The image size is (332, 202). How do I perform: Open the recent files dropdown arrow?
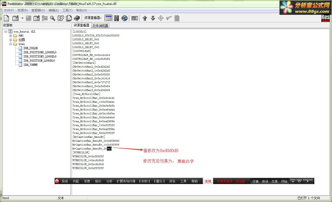tap(22, 18)
